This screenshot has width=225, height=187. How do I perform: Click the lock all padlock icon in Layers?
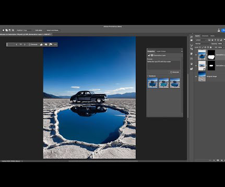(211, 47)
